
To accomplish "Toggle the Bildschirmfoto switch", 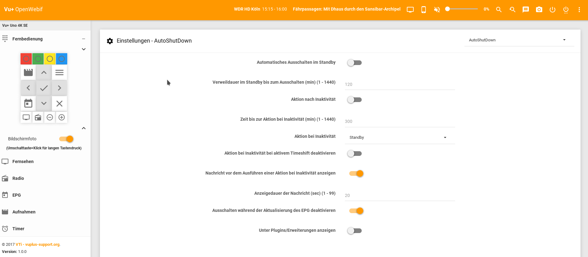I will pyautogui.click(x=66, y=139).
